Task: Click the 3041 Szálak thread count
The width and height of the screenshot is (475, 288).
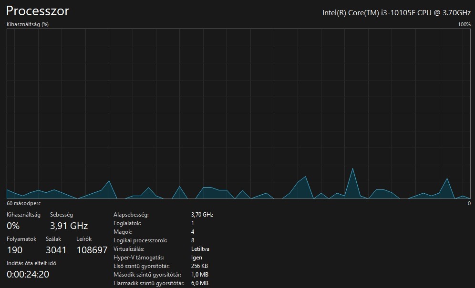Action: tap(56, 250)
